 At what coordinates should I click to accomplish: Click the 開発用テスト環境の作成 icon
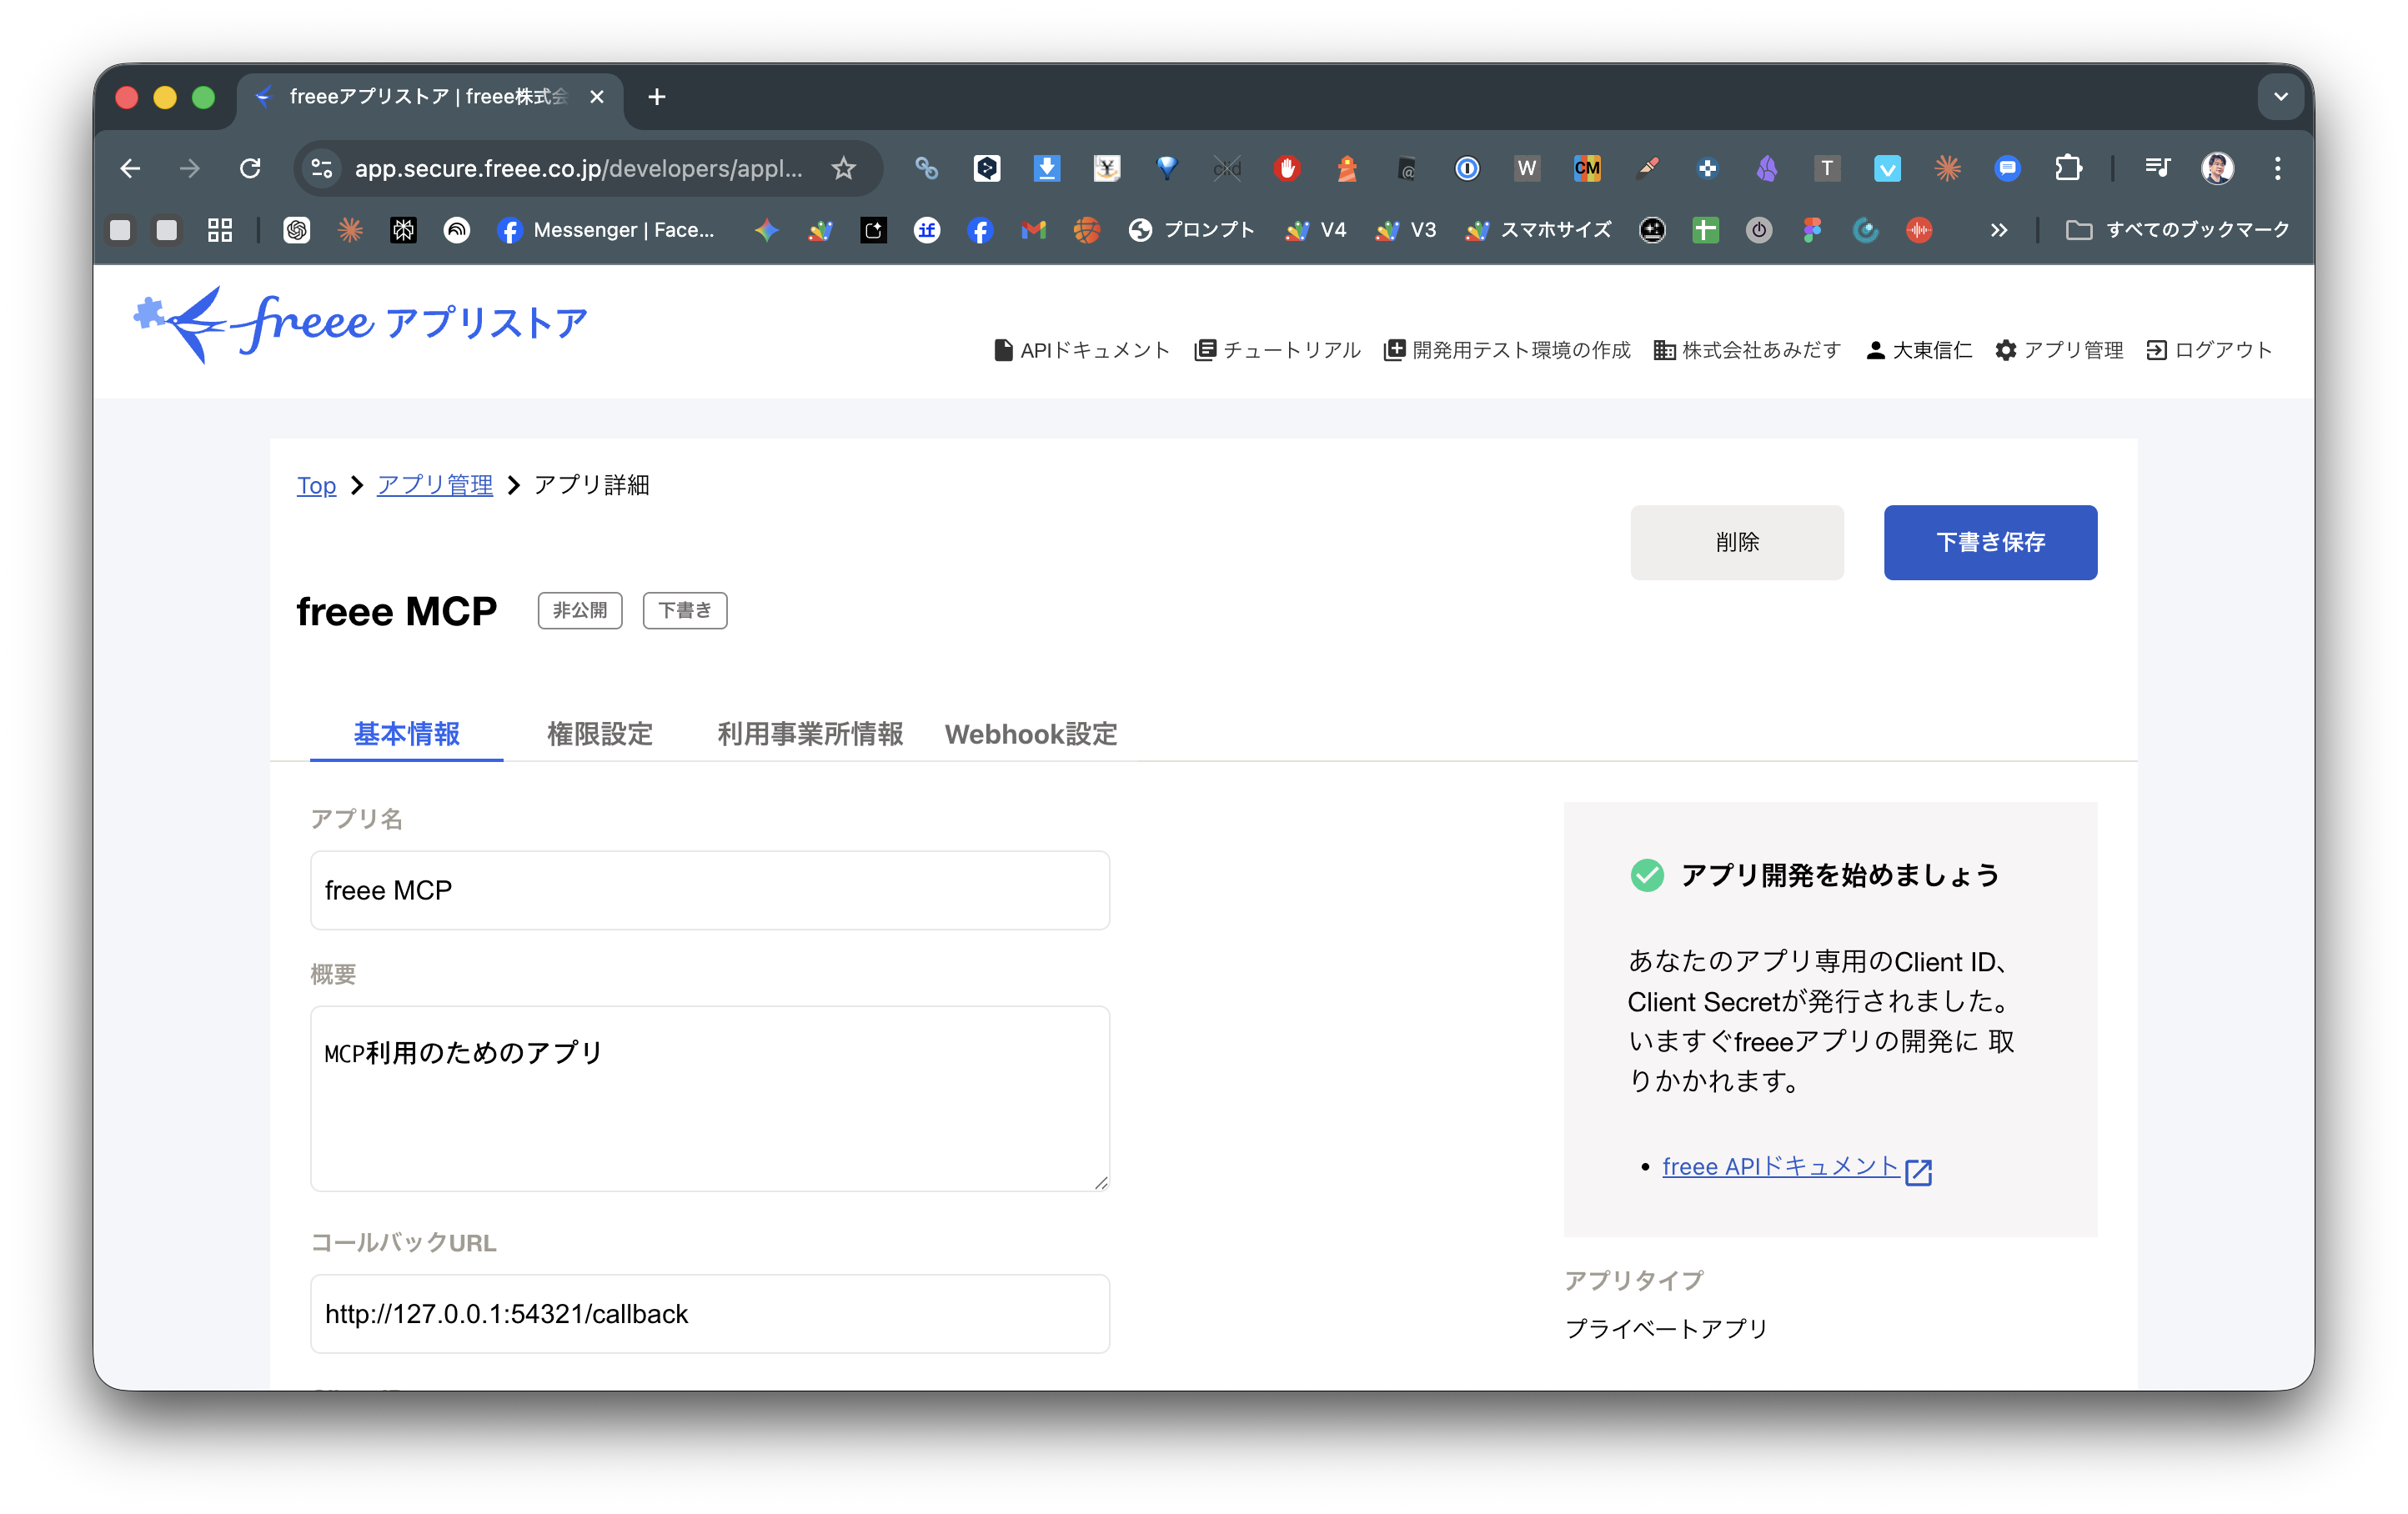[x=1394, y=349]
